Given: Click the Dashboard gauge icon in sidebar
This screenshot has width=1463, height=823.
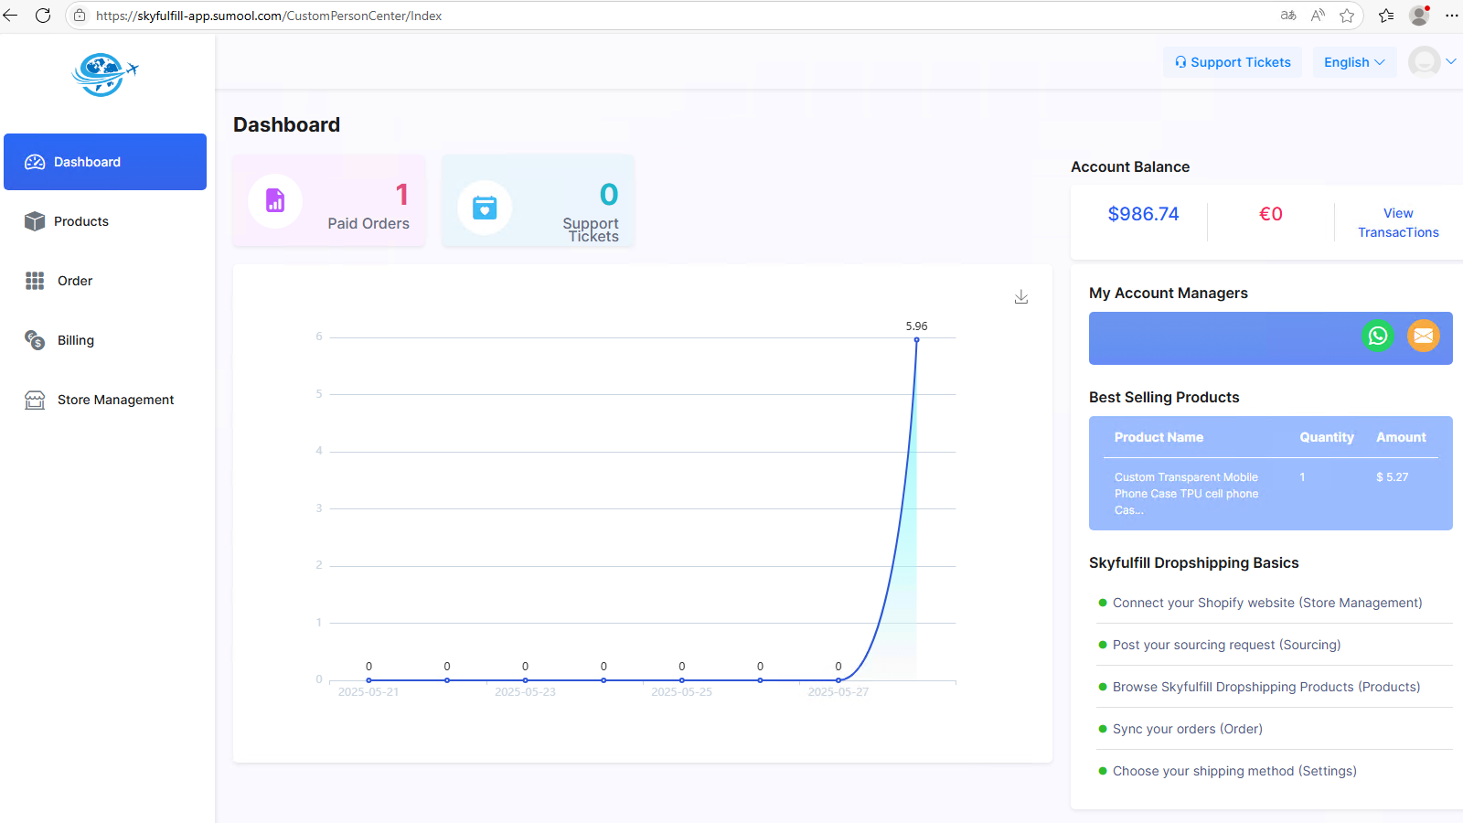Looking at the screenshot, I should pos(35,162).
